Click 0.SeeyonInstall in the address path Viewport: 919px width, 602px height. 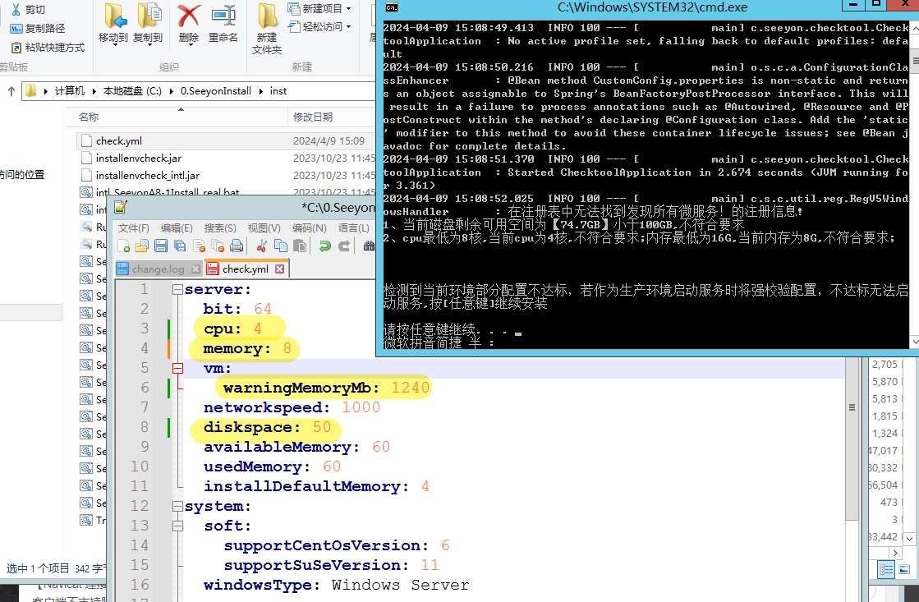click(x=216, y=91)
